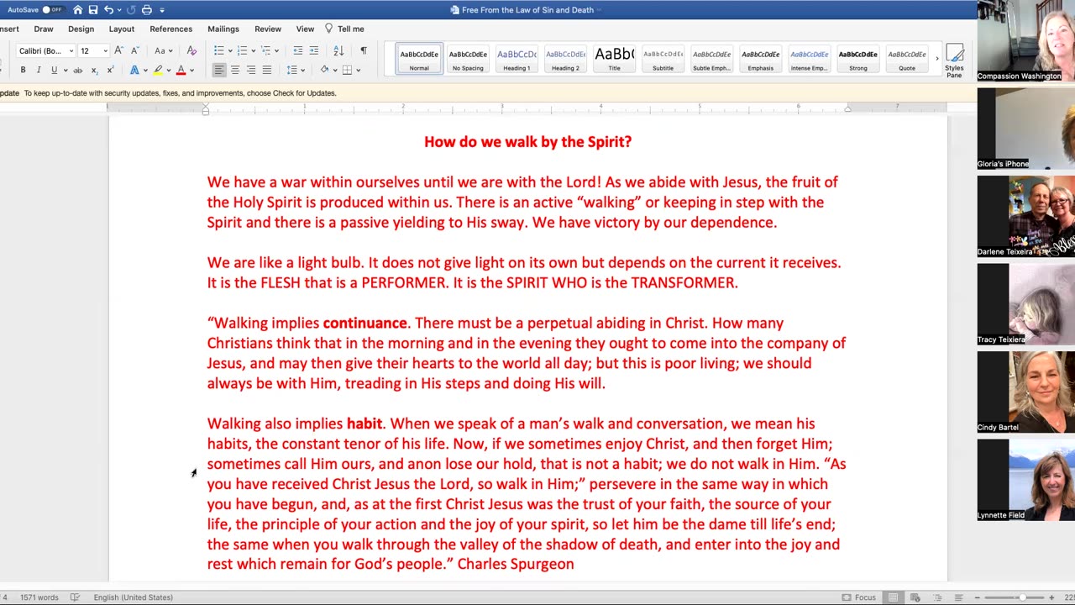Increase paragraph indent
This screenshot has height=605, width=1075.
point(314,50)
